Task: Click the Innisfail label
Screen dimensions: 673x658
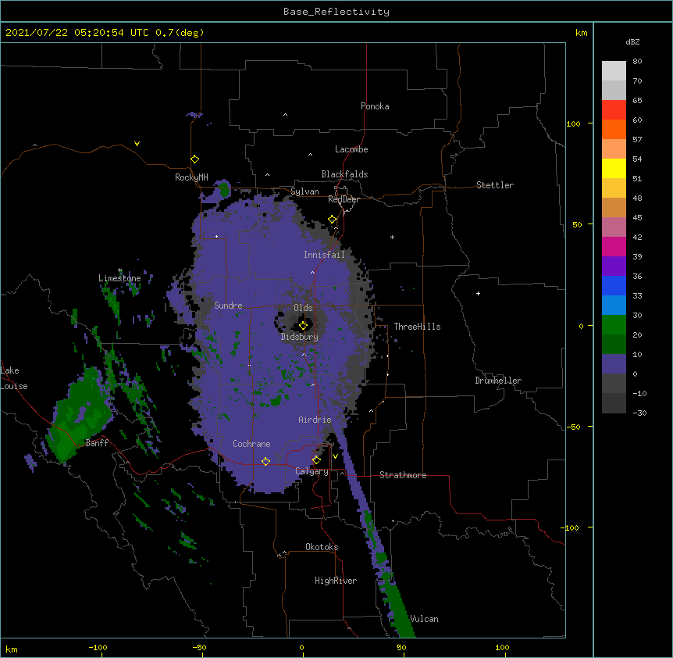Action: click(324, 255)
